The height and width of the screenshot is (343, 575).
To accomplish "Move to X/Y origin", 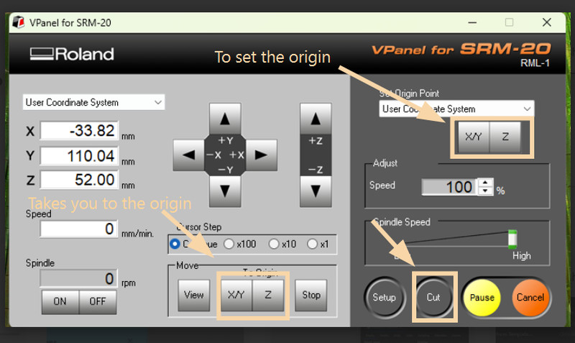I will tap(236, 295).
